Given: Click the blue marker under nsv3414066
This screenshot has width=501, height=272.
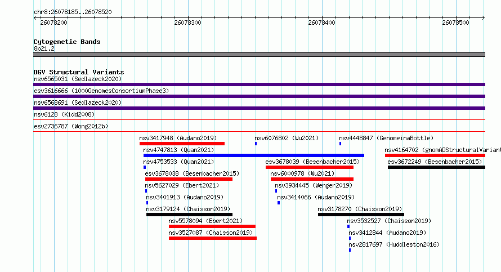Looking at the screenshot, I should click(x=279, y=203).
